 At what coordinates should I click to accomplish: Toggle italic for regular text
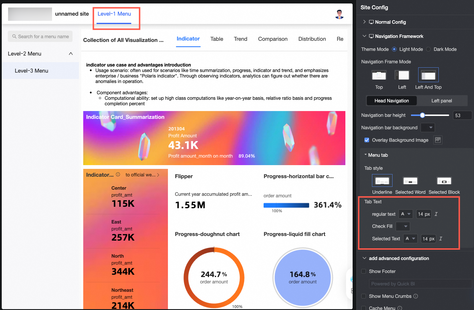(x=436, y=214)
